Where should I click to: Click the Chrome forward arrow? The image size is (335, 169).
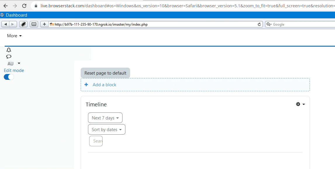pos(15,6)
